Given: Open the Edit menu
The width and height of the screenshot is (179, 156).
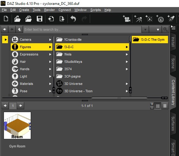Looking at the screenshot, I should click(x=13, y=10).
